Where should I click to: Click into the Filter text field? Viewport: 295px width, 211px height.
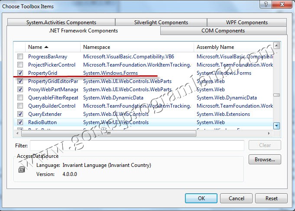click(x=136, y=145)
